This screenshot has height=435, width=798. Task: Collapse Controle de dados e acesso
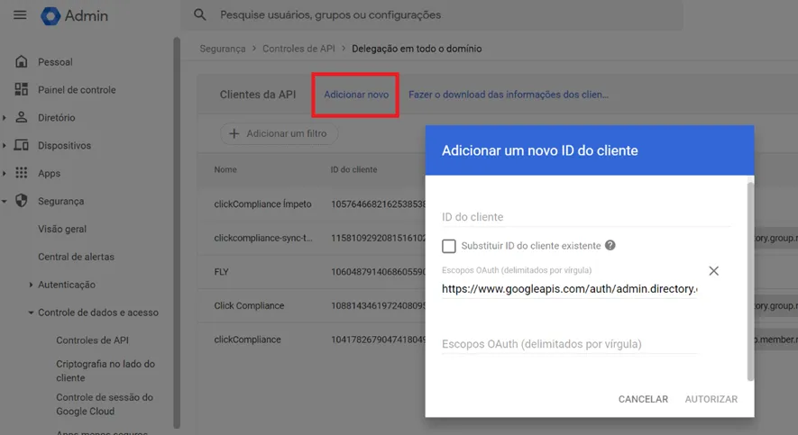31,313
